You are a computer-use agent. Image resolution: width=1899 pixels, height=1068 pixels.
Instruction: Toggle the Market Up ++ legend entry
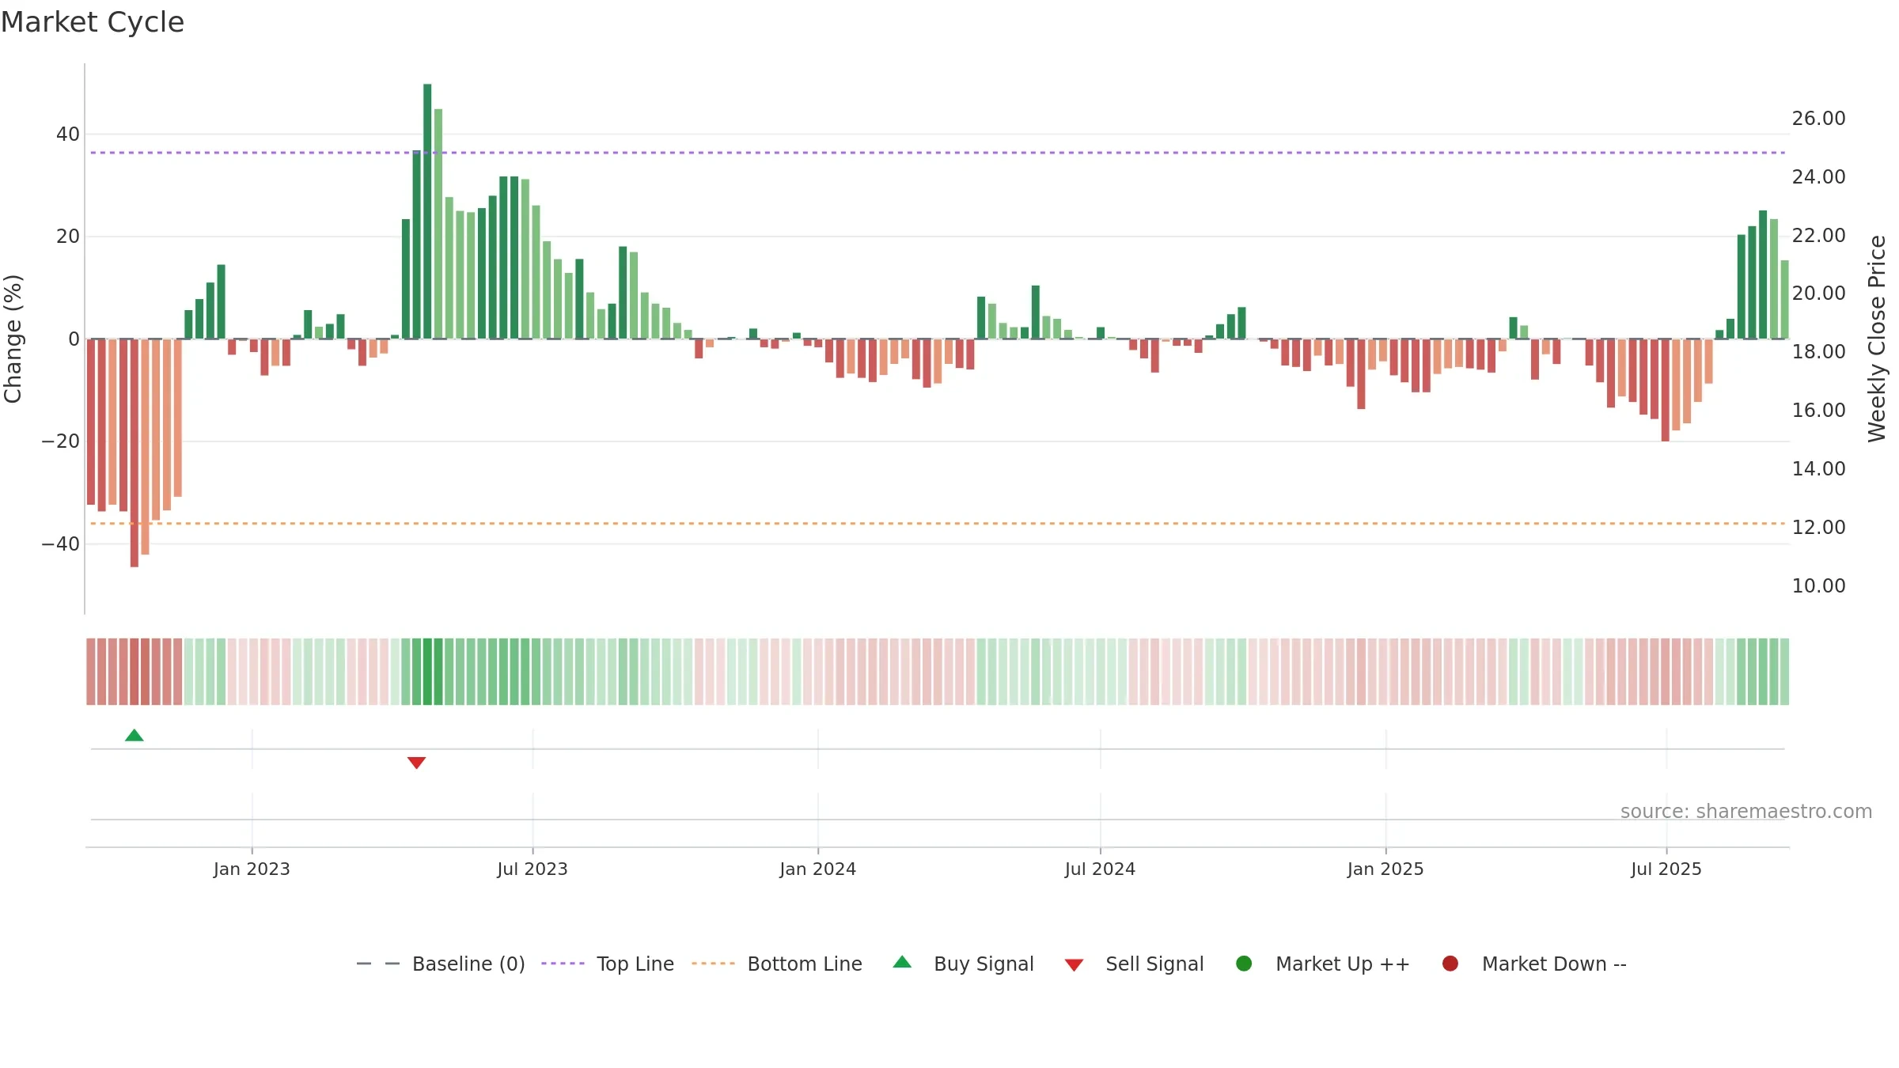(x=1322, y=964)
